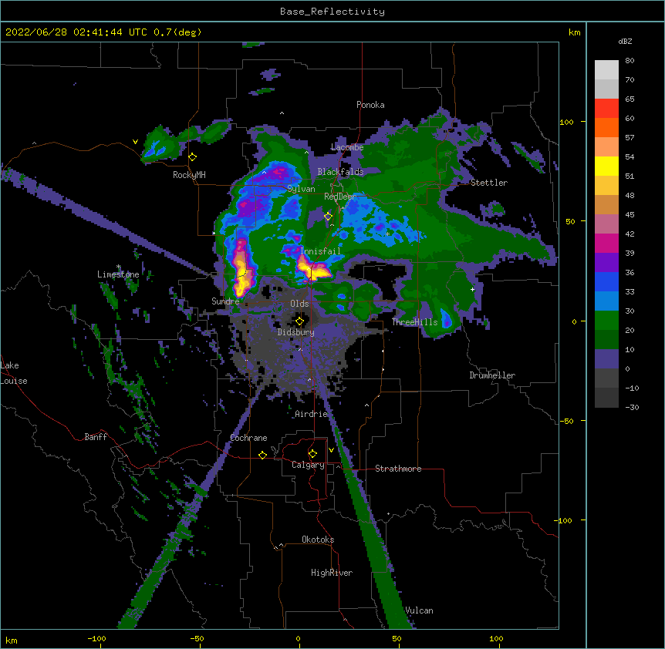Click the red 60-65 dBZ legend swatch

click(606, 109)
